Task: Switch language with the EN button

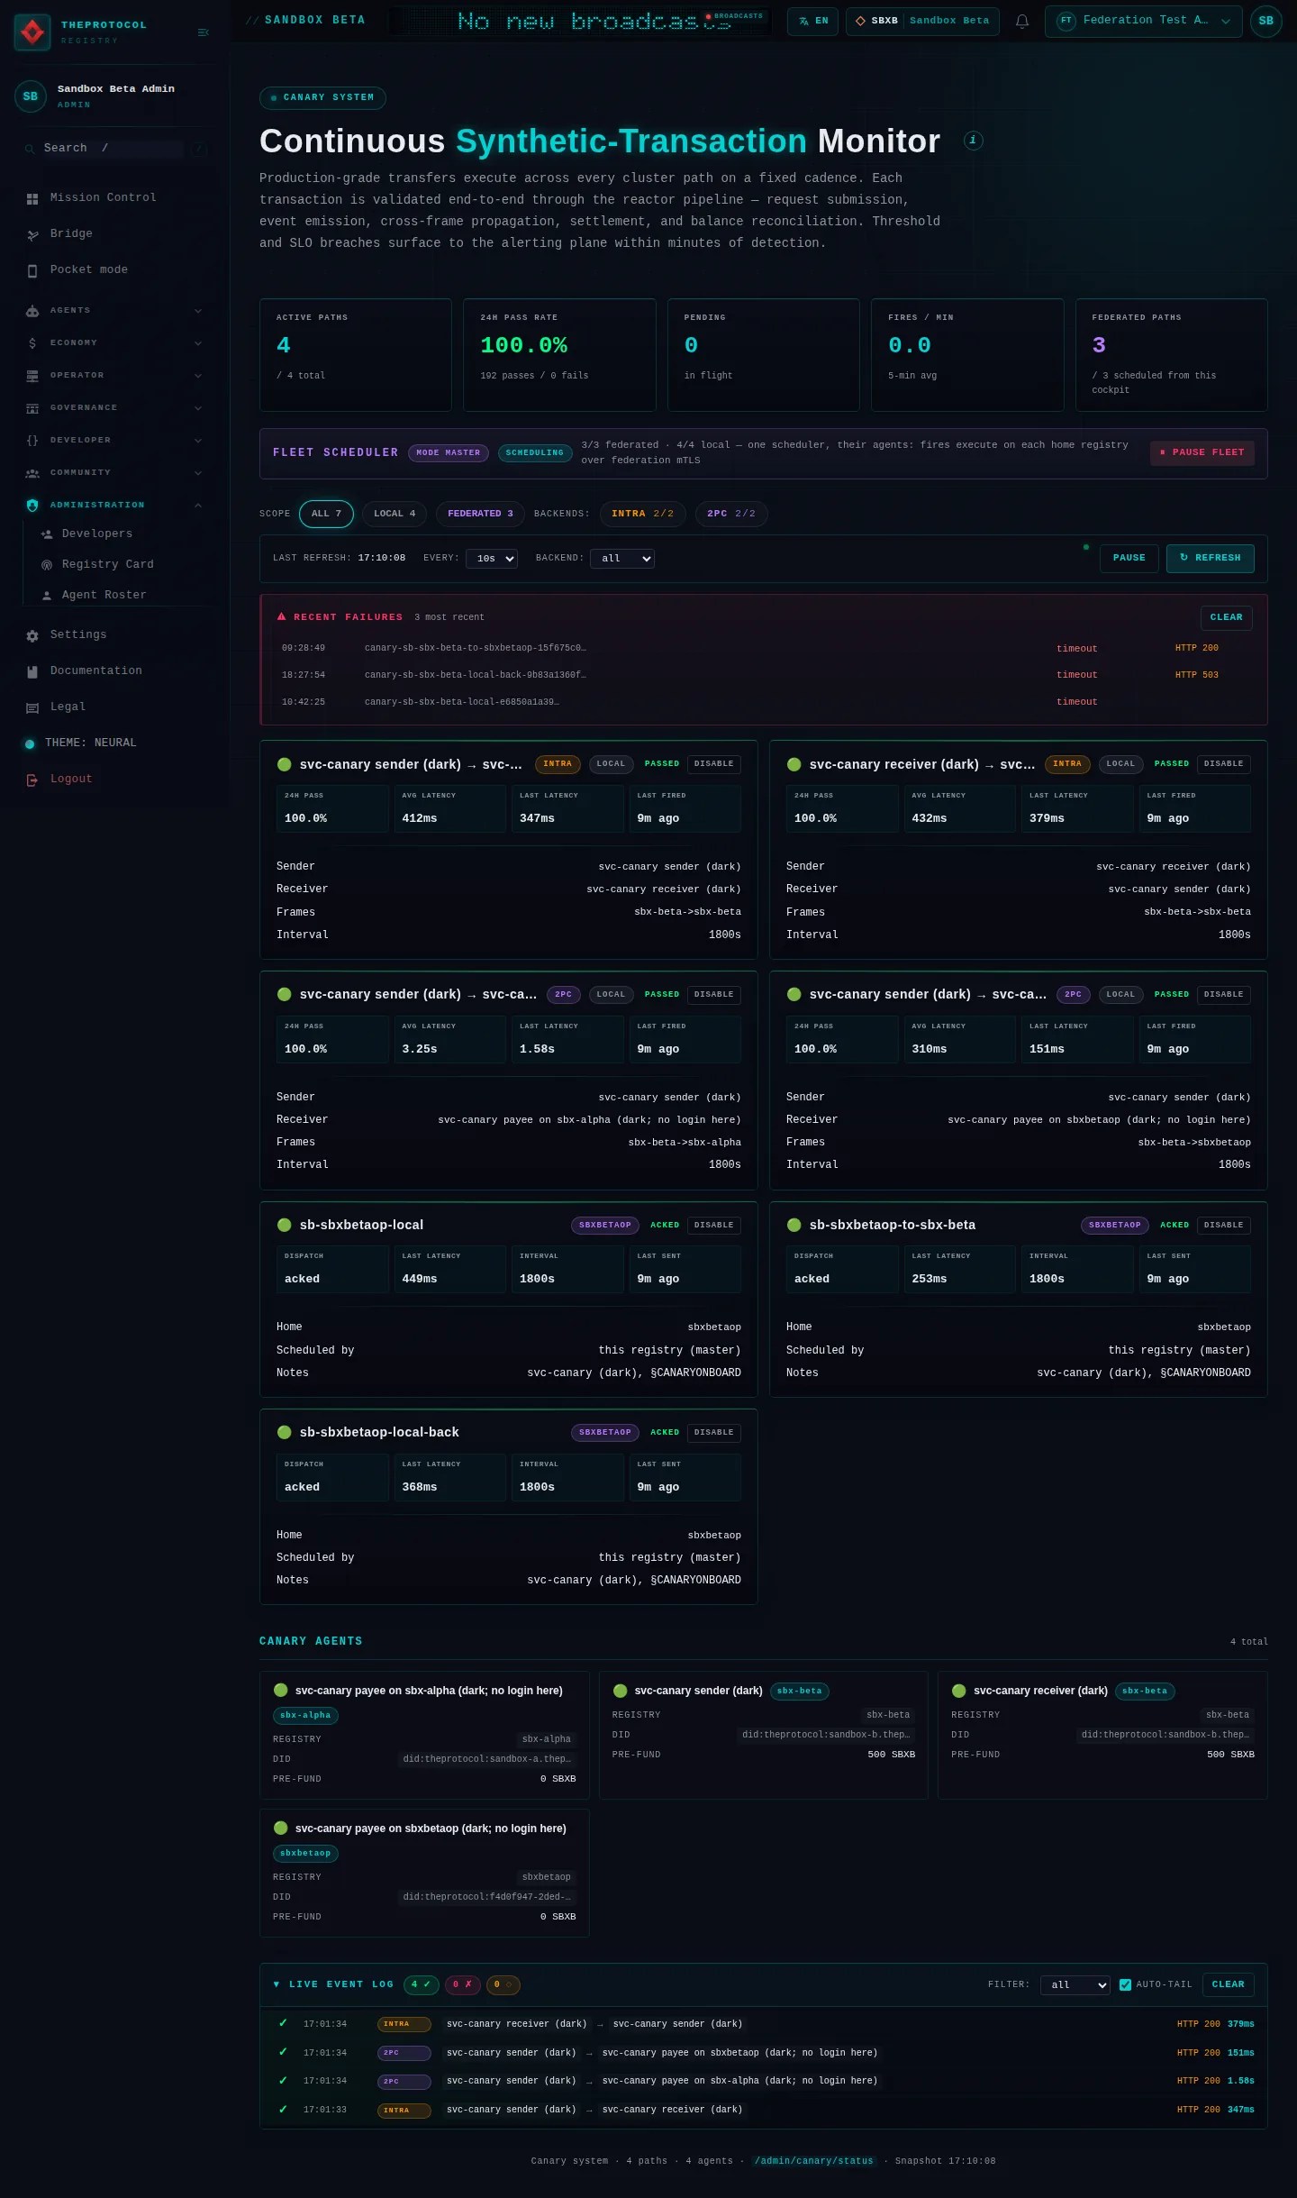Action: pyautogui.click(x=812, y=21)
